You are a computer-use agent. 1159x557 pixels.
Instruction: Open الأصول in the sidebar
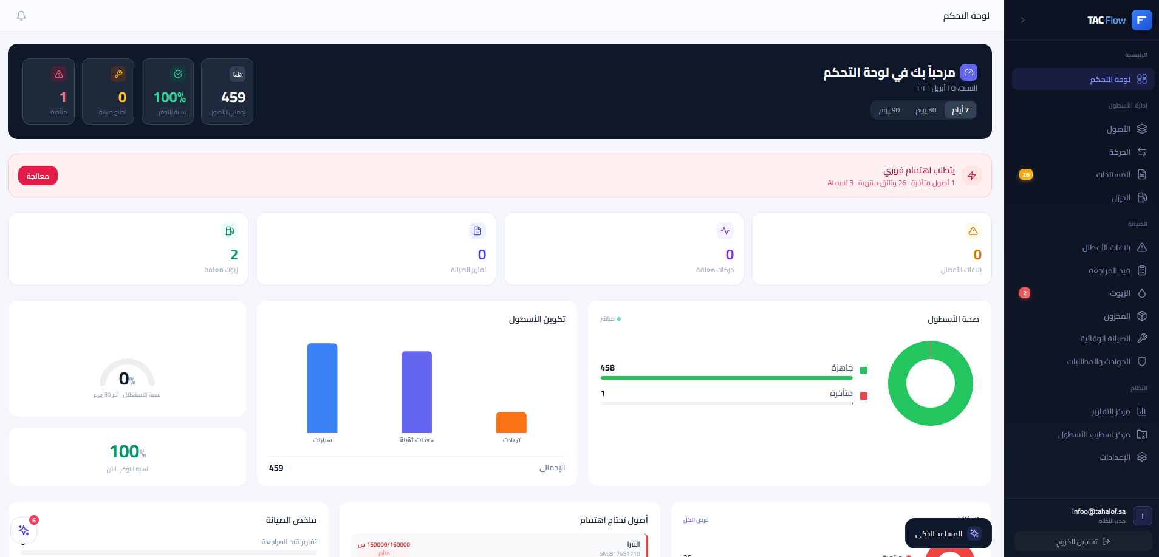[1118, 129]
